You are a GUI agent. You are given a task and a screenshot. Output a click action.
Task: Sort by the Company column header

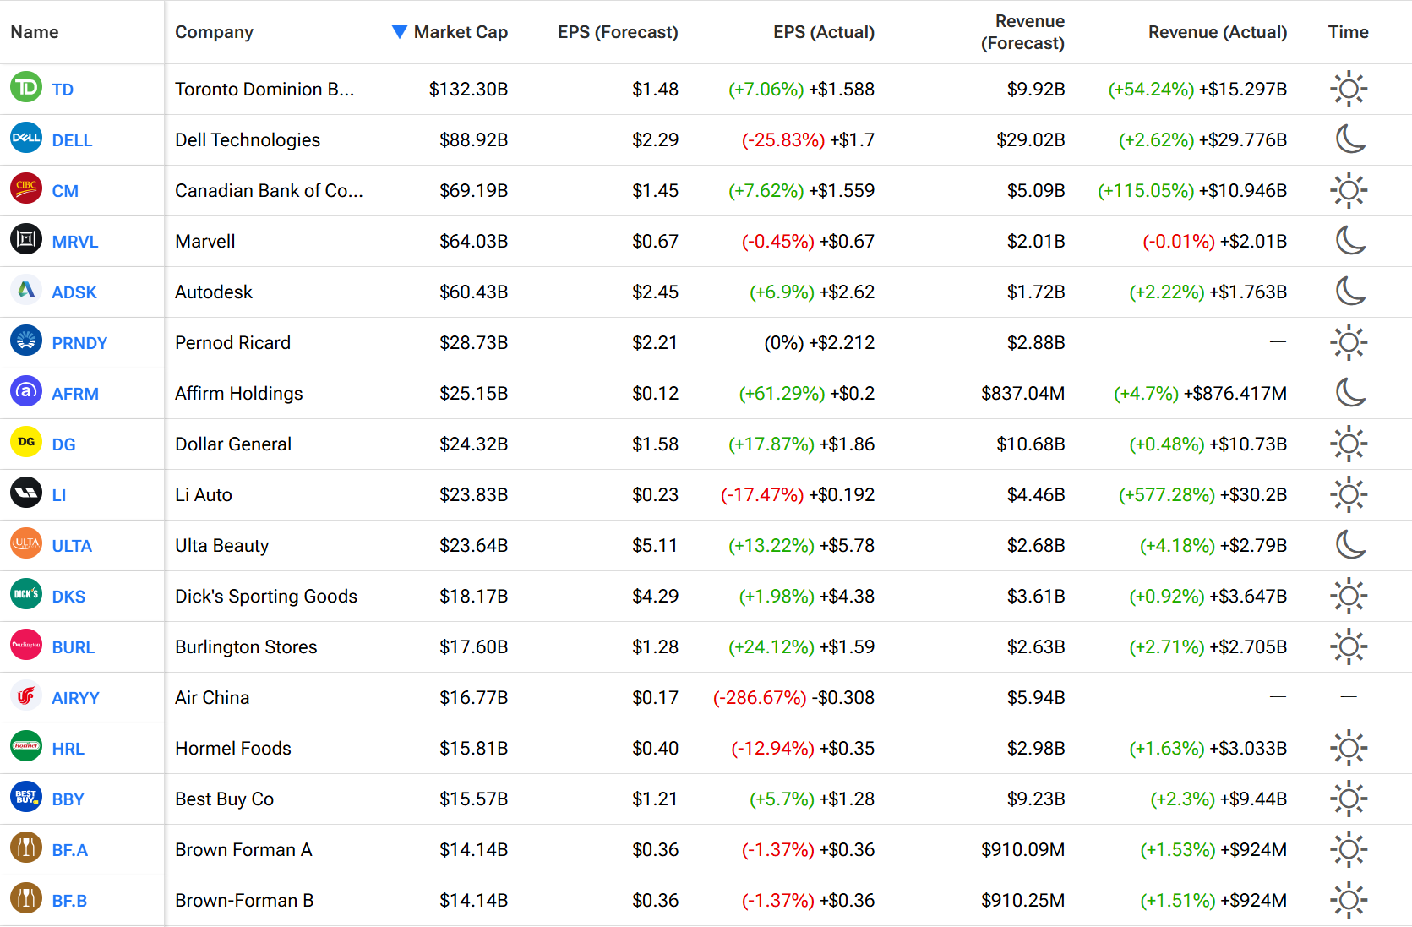214,32
